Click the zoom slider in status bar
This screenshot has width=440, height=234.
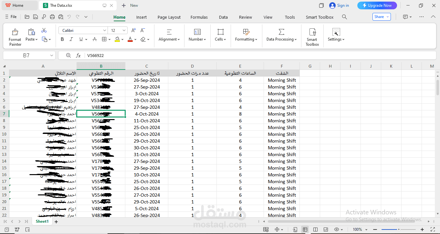[399, 229]
